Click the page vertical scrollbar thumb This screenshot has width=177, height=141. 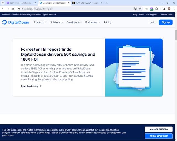(x=176, y=35)
